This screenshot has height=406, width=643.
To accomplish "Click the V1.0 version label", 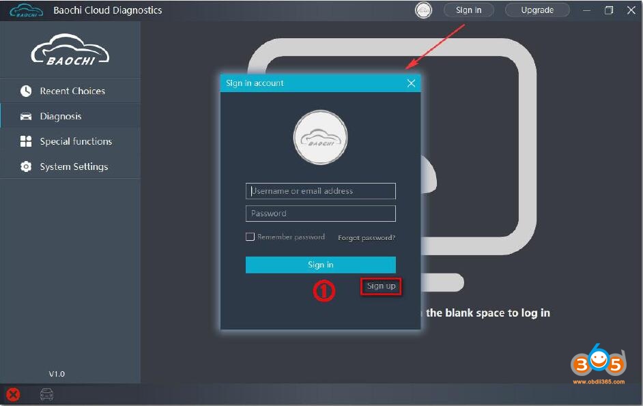I will pyautogui.click(x=57, y=374).
